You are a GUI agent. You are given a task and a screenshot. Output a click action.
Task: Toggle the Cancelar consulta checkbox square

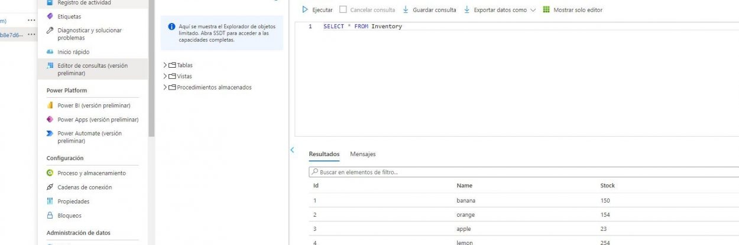point(343,10)
